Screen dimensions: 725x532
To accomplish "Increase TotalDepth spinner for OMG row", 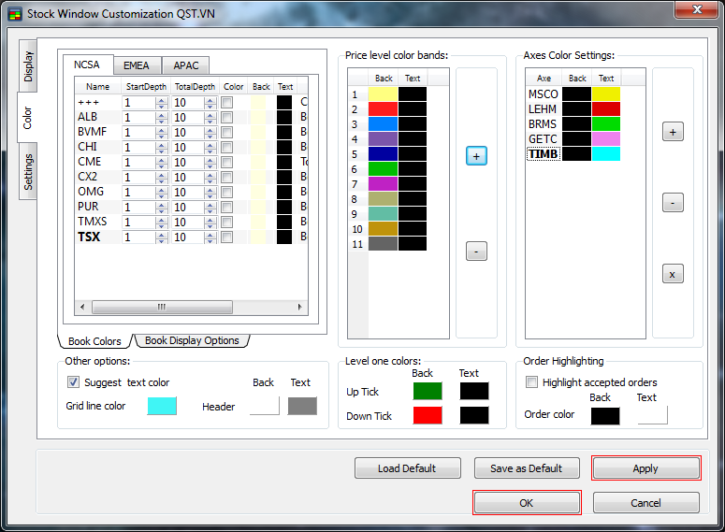I will point(211,189).
